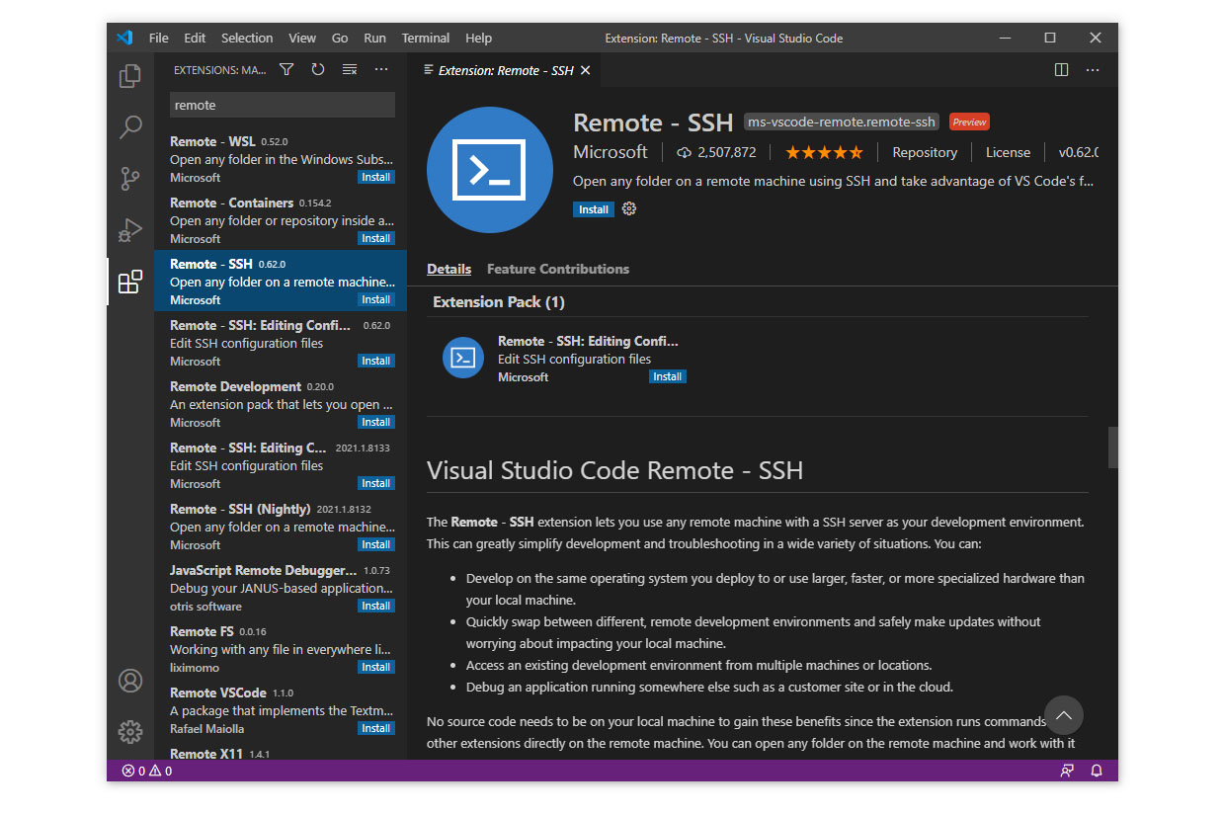Image resolution: width=1223 pixels, height=815 pixels.
Task: Open the Help menu
Action: pyautogui.click(x=479, y=39)
